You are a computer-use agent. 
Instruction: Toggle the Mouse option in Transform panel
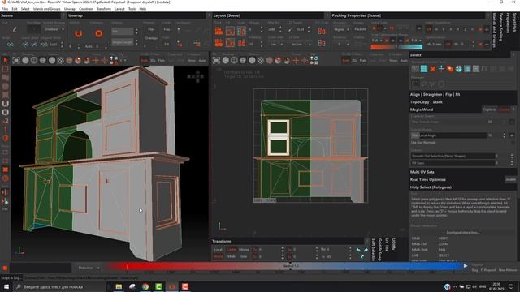coord(244,250)
